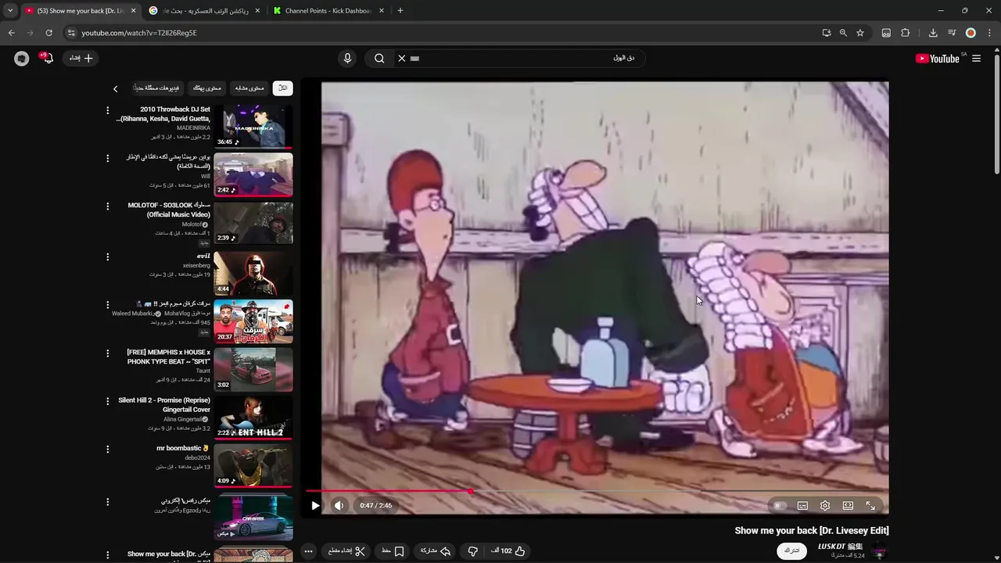1001x563 pixels.
Task: Toggle the autoplay switch in player
Action: pyautogui.click(x=779, y=506)
